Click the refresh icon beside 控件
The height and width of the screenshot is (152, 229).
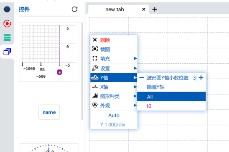[74, 9]
